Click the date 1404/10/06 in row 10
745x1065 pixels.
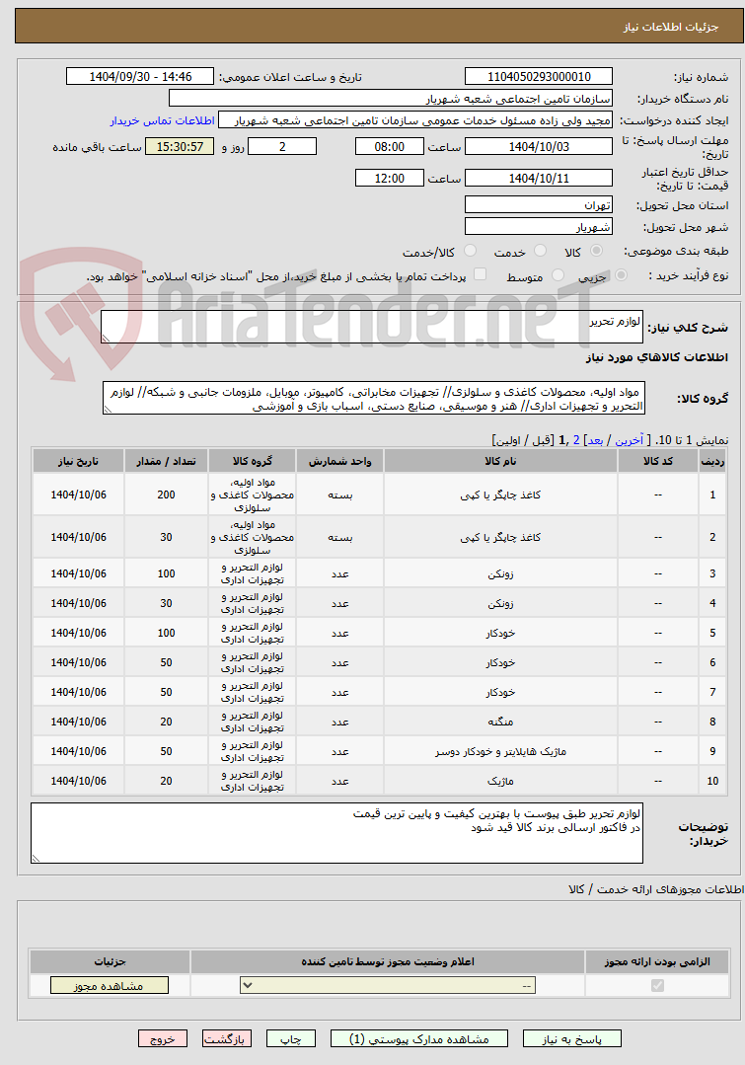(x=78, y=781)
